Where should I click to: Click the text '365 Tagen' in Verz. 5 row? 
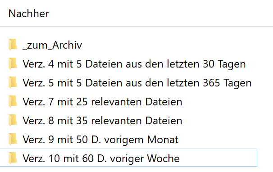click(x=227, y=83)
